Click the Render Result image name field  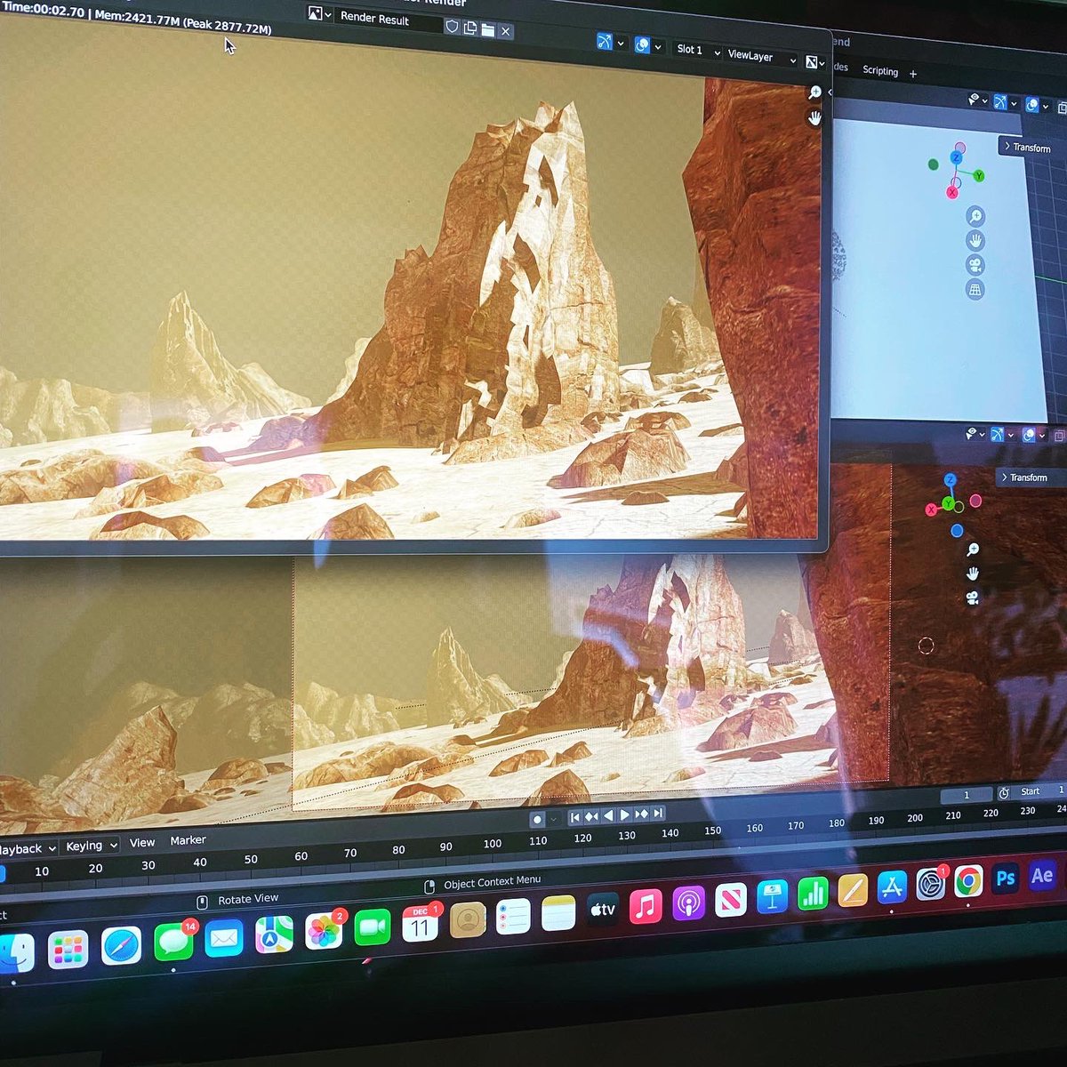point(388,19)
